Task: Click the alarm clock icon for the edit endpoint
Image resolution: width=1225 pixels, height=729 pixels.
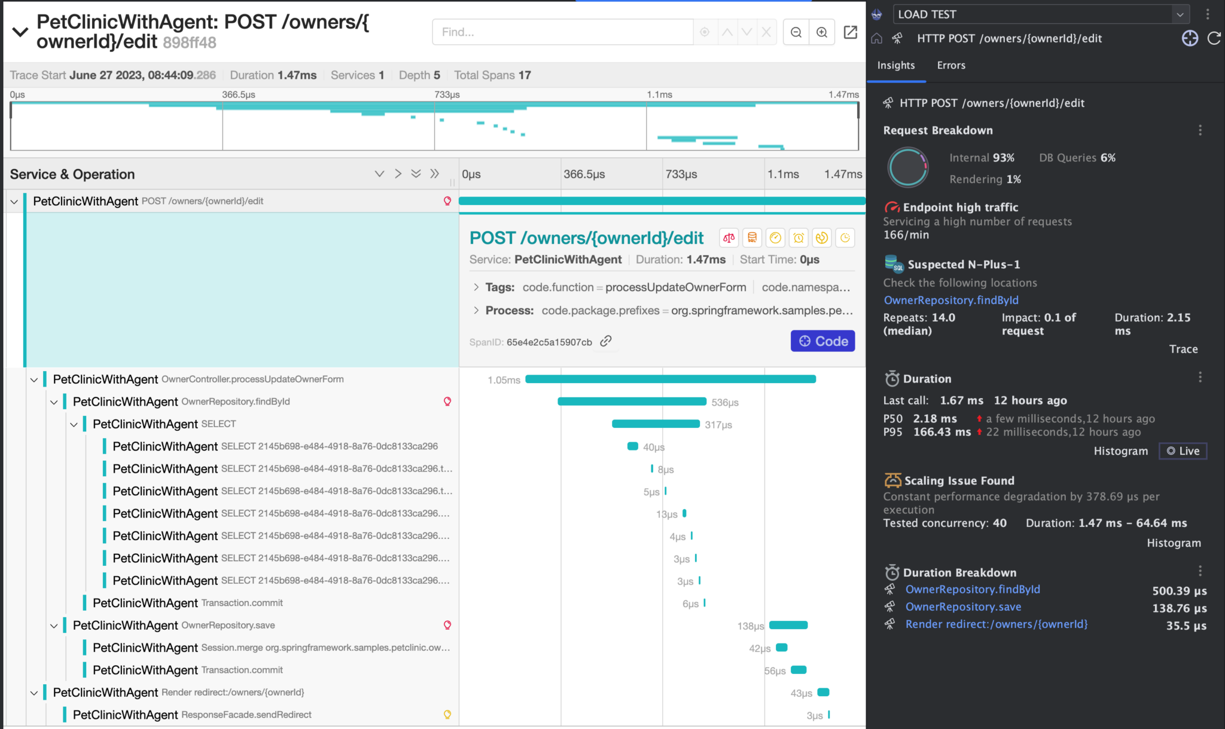Action: [799, 237]
